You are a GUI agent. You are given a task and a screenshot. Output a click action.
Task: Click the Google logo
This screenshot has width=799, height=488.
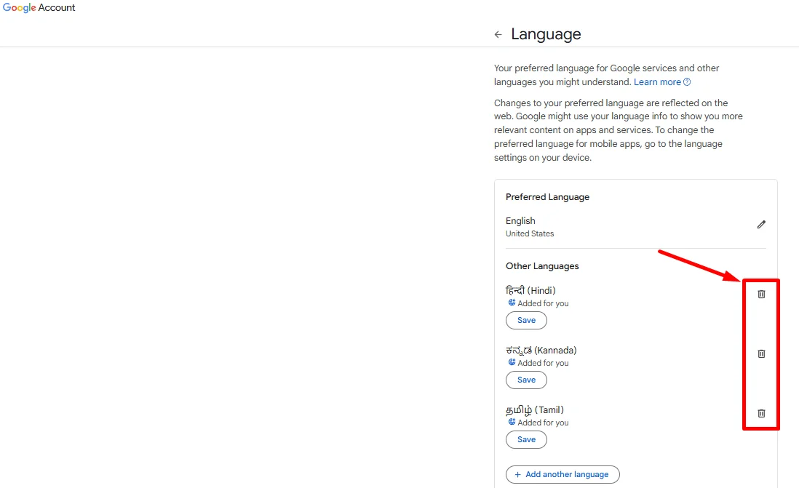(x=18, y=7)
